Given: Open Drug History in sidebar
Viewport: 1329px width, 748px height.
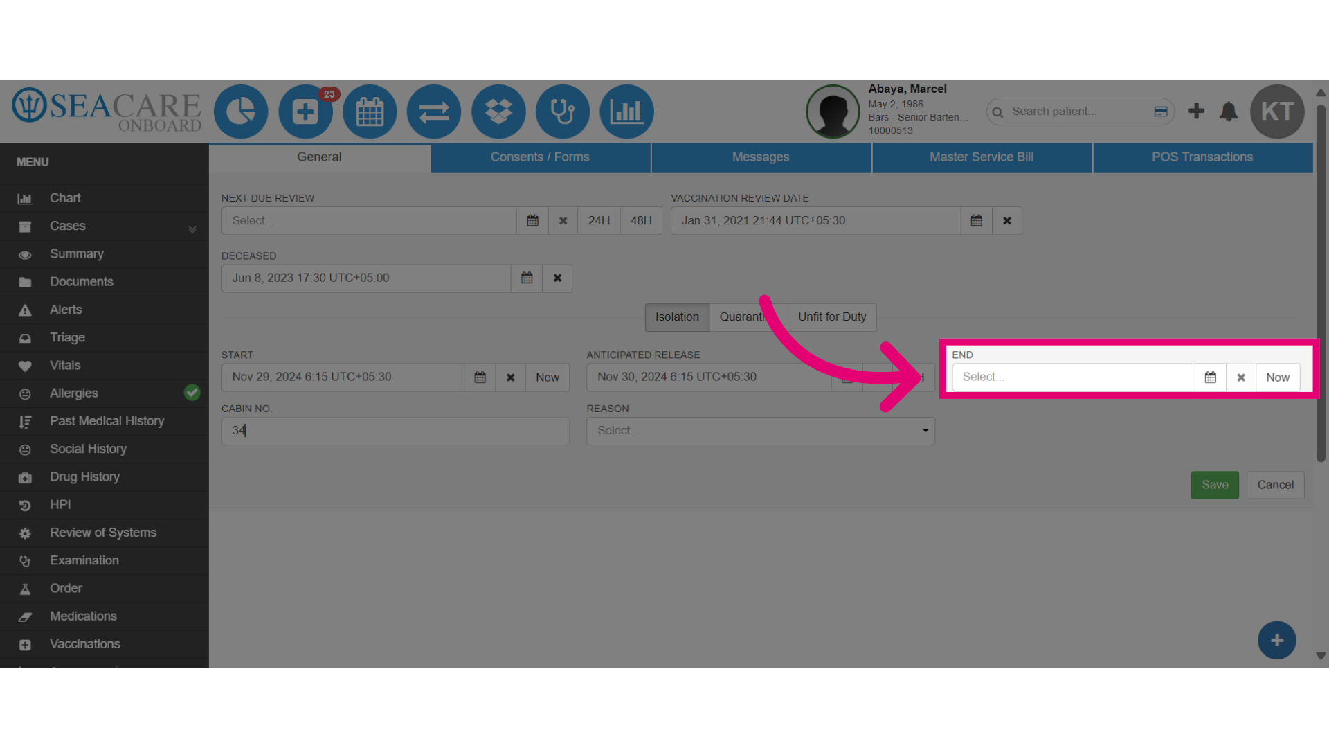Looking at the screenshot, I should point(105,477).
